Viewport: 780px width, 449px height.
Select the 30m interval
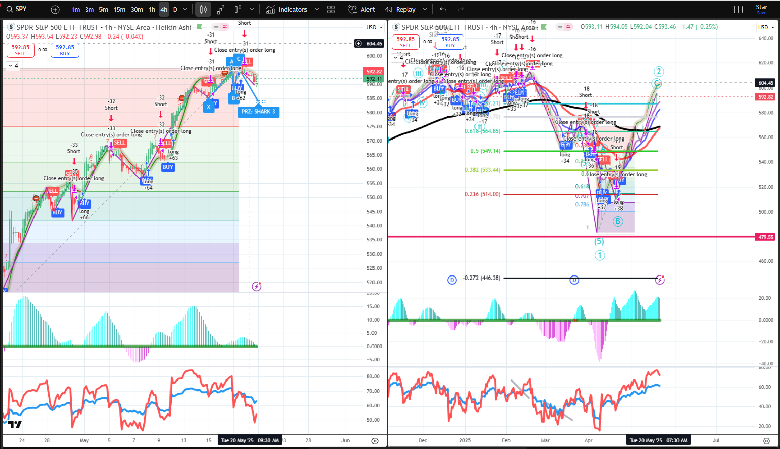(x=137, y=9)
